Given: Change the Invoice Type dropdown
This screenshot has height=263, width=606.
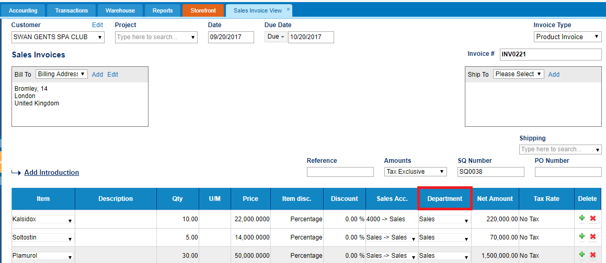Looking at the screenshot, I should point(568,37).
